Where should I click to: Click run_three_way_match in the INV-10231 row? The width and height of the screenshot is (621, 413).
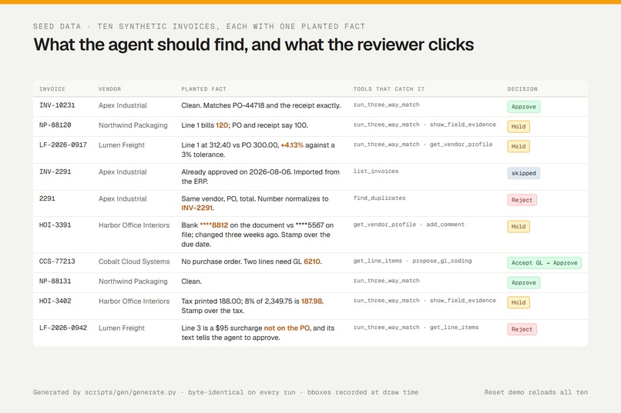387,105
